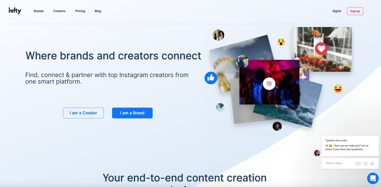Click the red heart reaction icon

pos(321,49)
